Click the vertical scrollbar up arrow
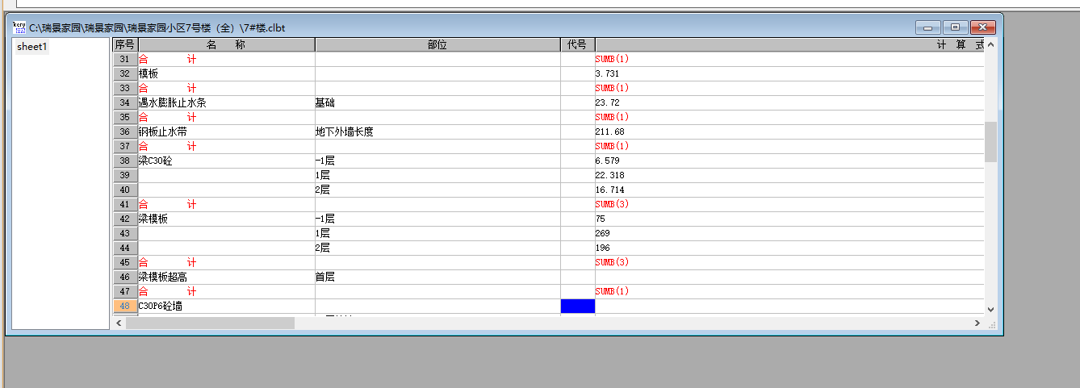Viewport: 1080px width, 388px height. (991, 45)
